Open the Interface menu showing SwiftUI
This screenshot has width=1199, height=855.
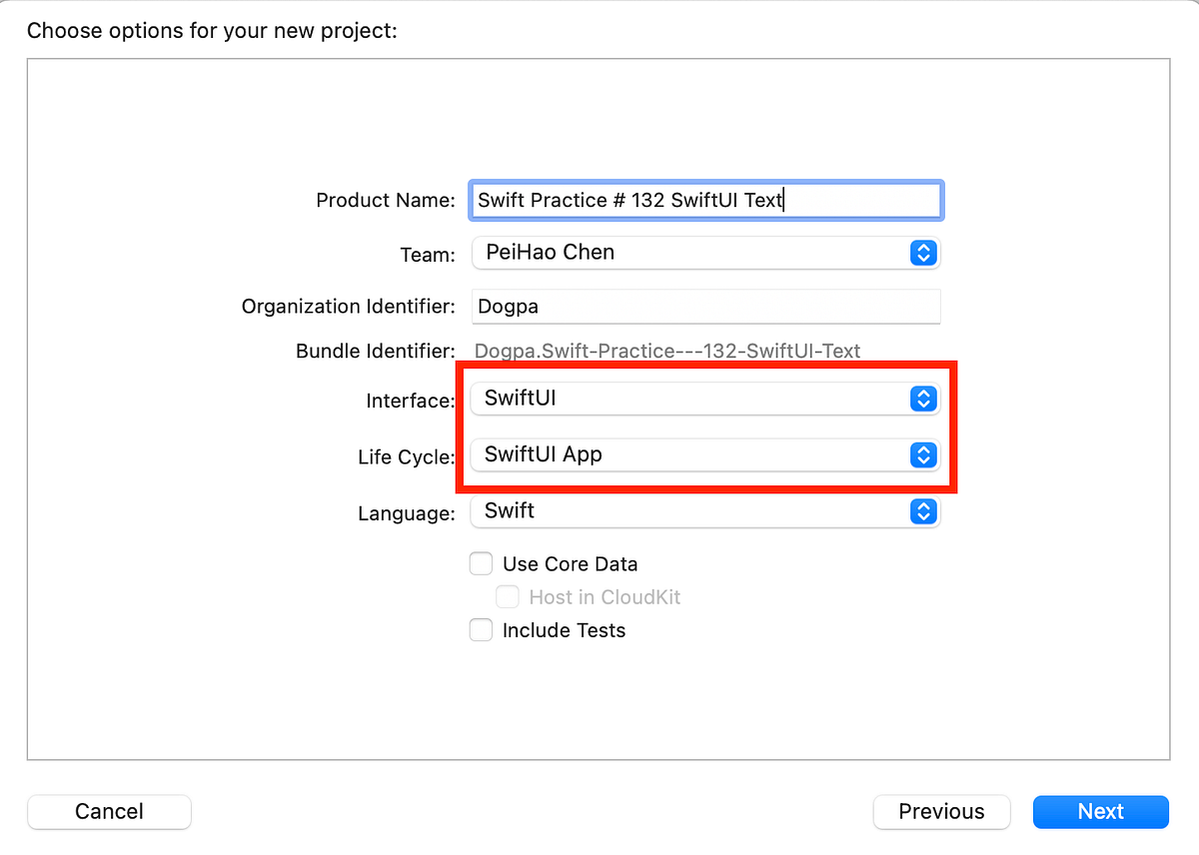(x=689, y=399)
